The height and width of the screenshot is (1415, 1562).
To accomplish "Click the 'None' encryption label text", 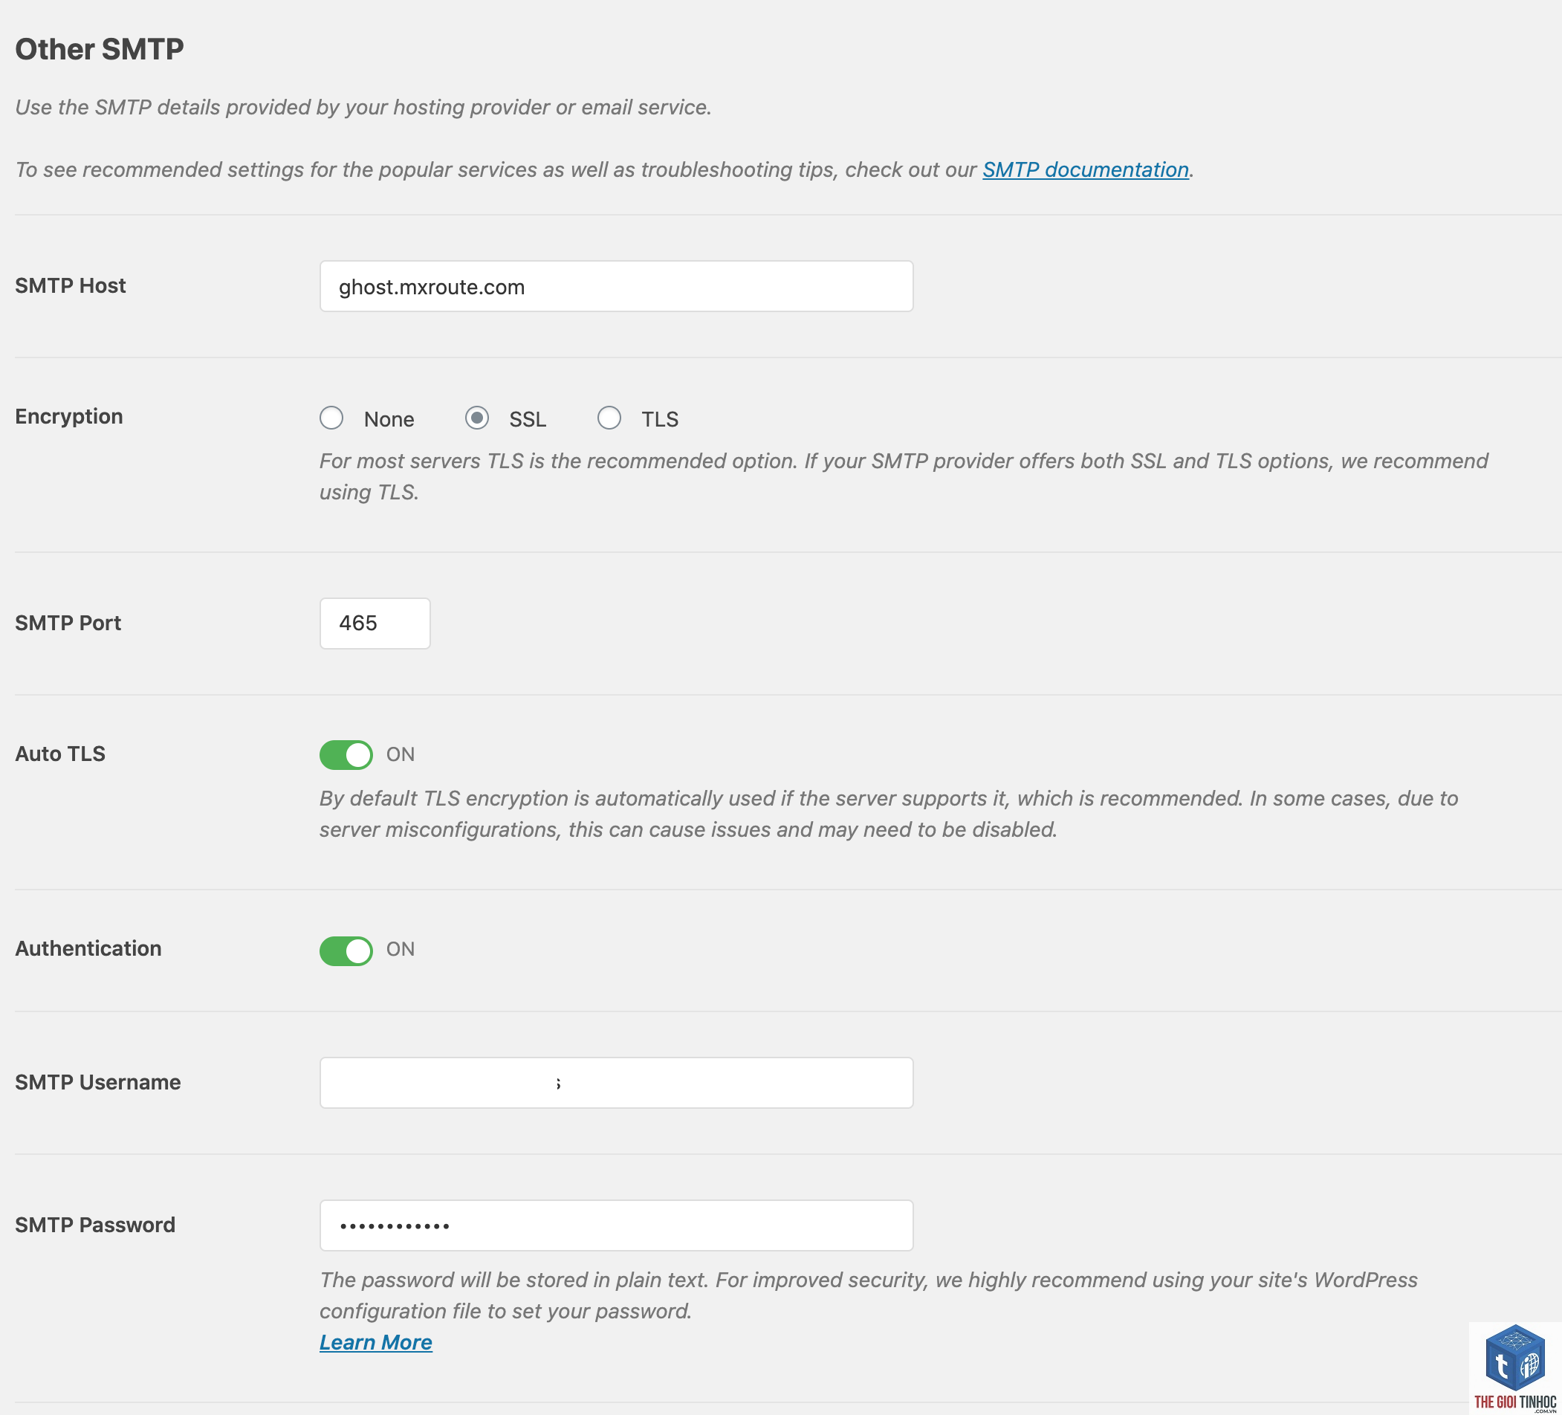I will 389,419.
